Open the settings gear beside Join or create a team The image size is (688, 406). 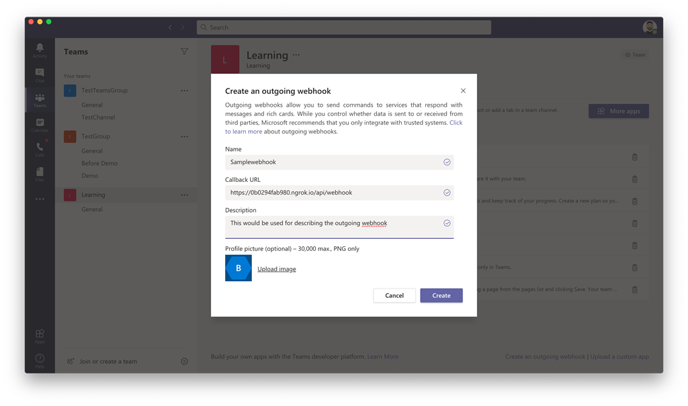(184, 361)
